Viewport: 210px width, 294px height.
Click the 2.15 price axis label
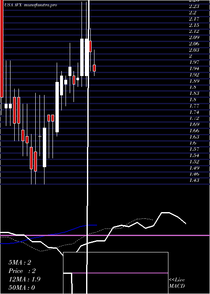tap(194, 25)
